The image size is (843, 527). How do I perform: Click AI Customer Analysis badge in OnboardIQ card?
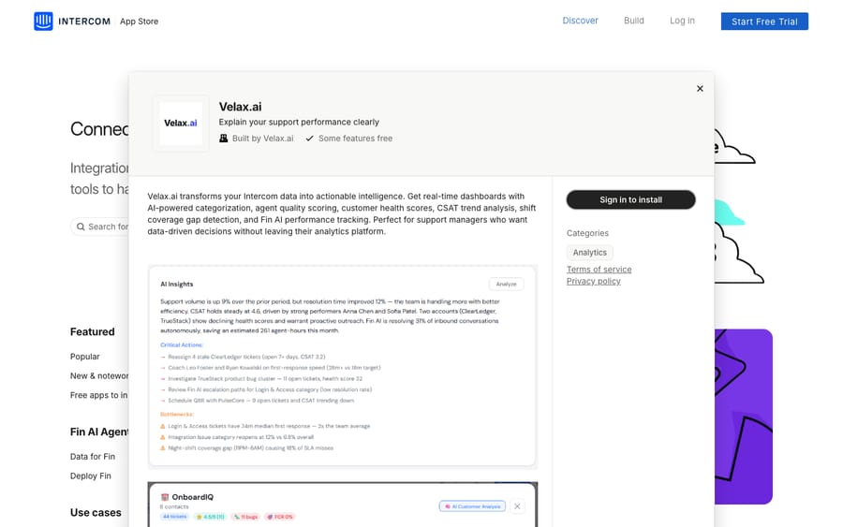click(x=472, y=506)
